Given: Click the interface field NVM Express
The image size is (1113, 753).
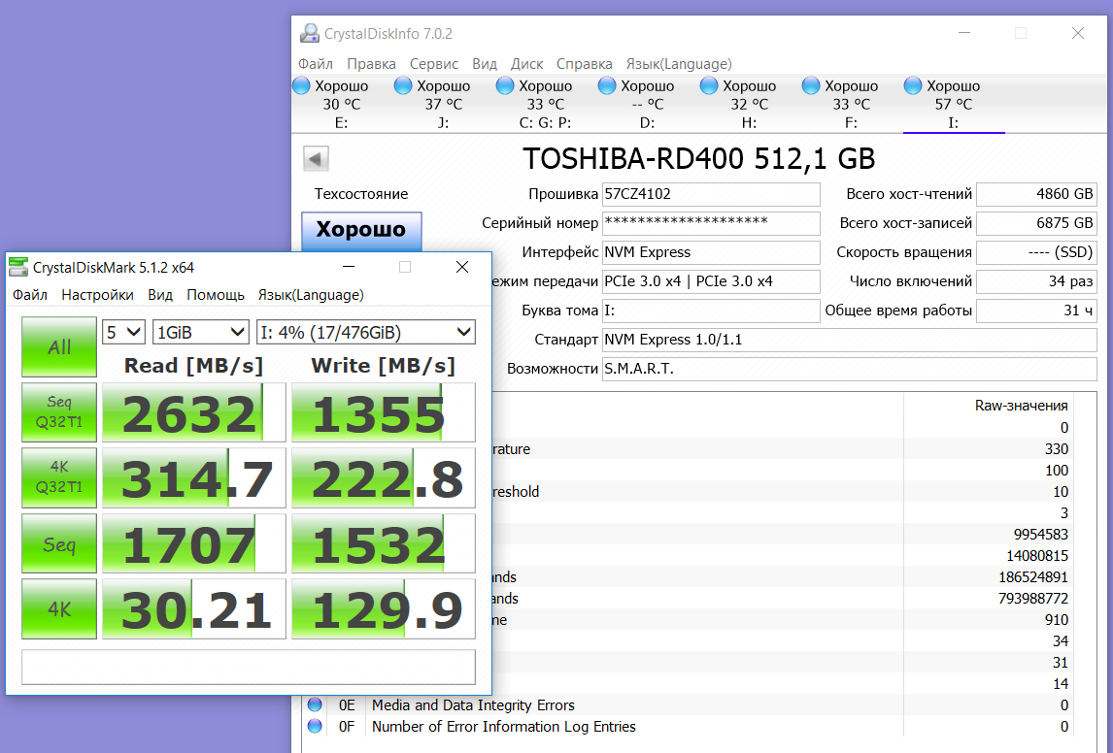Looking at the screenshot, I should click(711, 252).
